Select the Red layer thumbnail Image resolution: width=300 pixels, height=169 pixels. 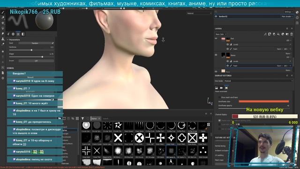click(x=223, y=38)
